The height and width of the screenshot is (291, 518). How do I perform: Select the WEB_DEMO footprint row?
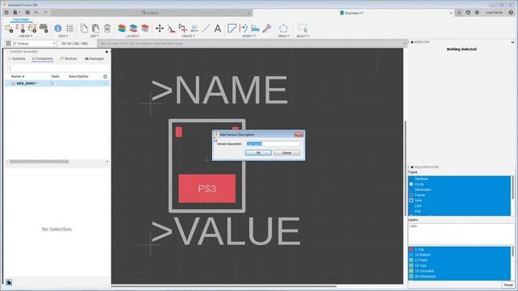pos(57,83)
